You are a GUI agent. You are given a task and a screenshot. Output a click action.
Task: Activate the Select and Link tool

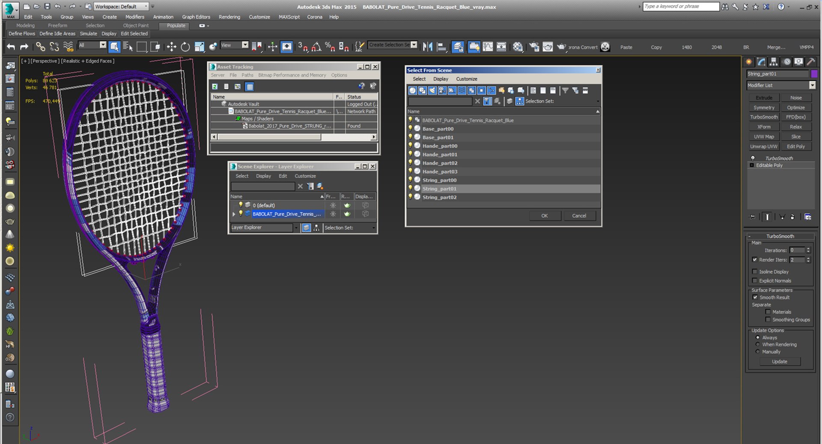[41, 47]
